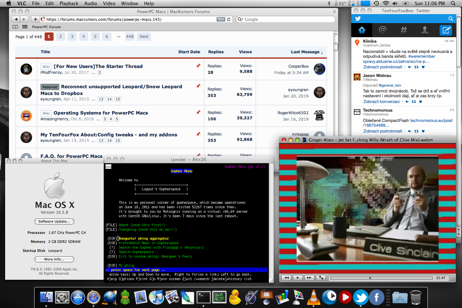Open the Twitter hashtag discover tab
Screen dimensions: 462x308
point(404,30)
